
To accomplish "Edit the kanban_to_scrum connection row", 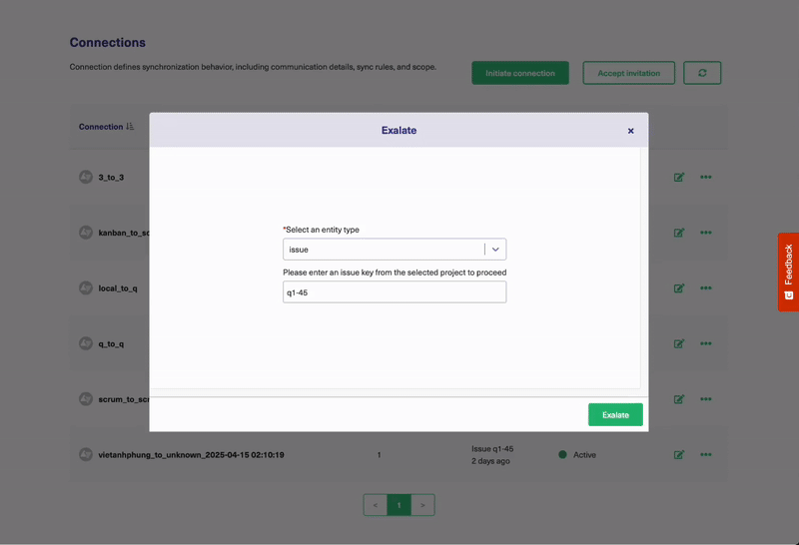I will [x=679, y=233].
